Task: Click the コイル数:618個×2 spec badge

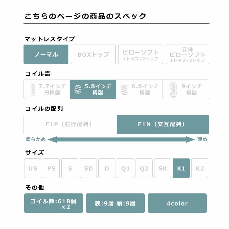Action: [x=53, y=203]
